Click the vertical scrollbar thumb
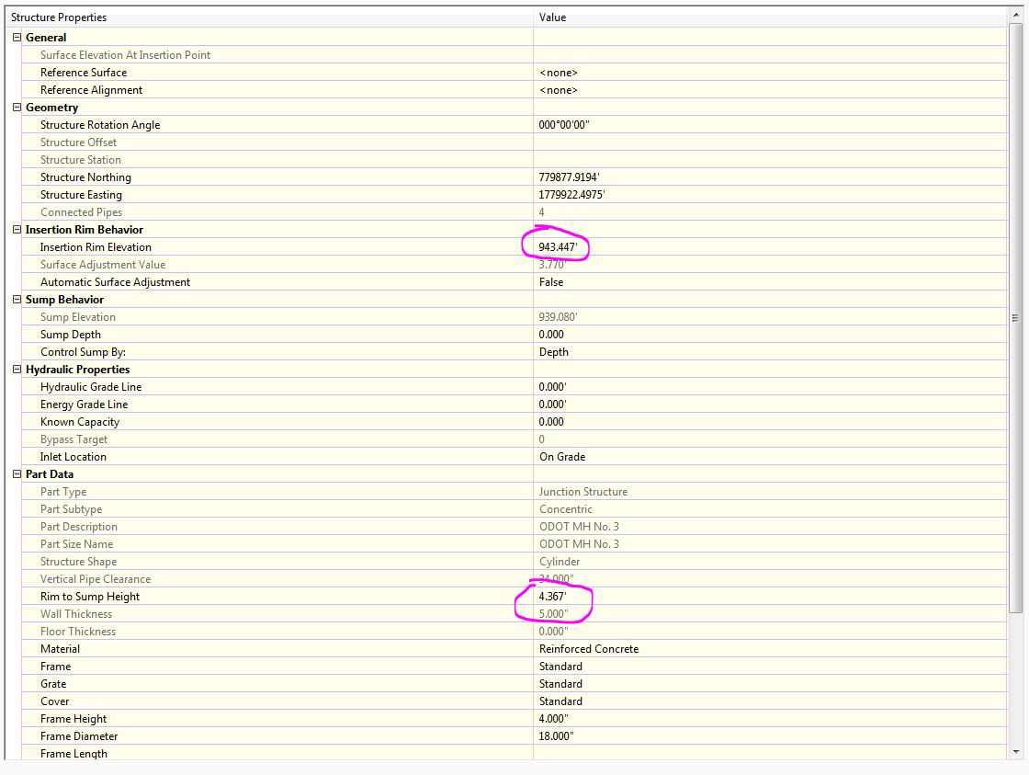 click(x=1016, y=318)
